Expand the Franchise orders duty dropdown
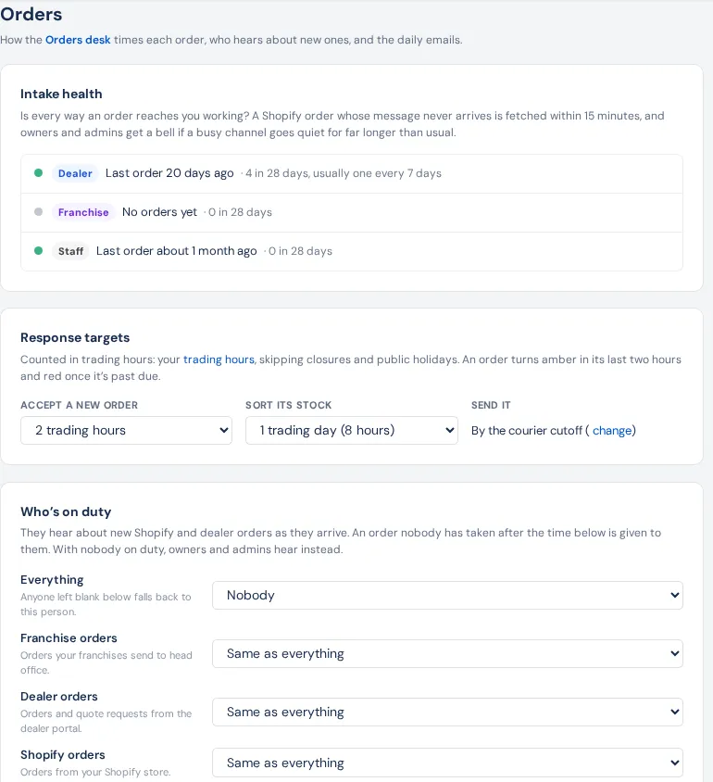Viewport: 713px width, 782px height. [x=447, y=653]
